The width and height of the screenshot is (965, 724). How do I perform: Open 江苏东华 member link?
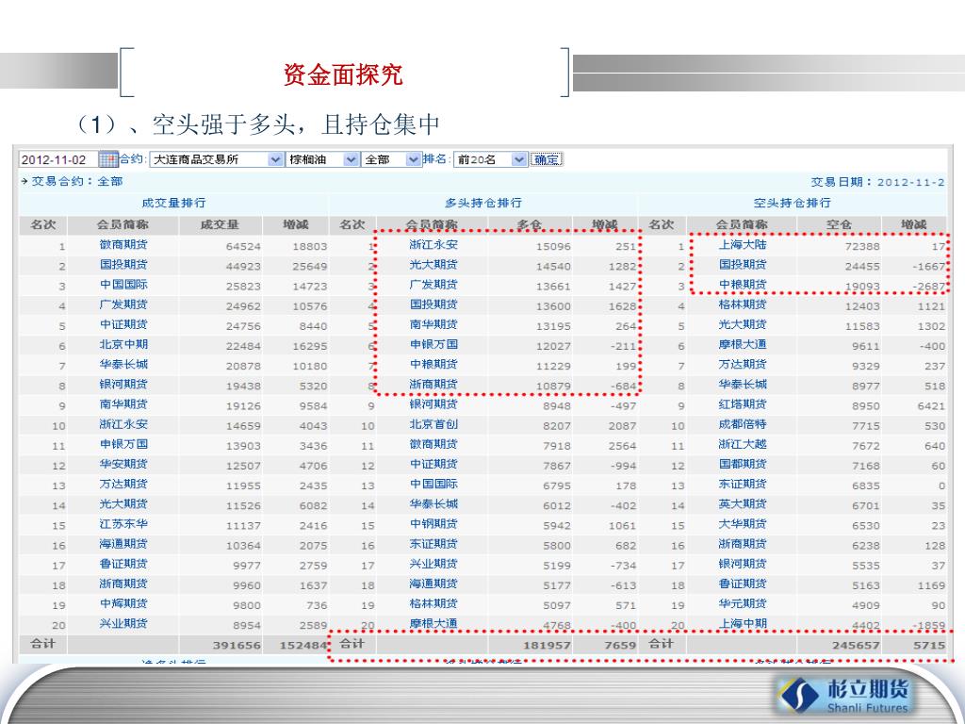[x=123, y=524]
